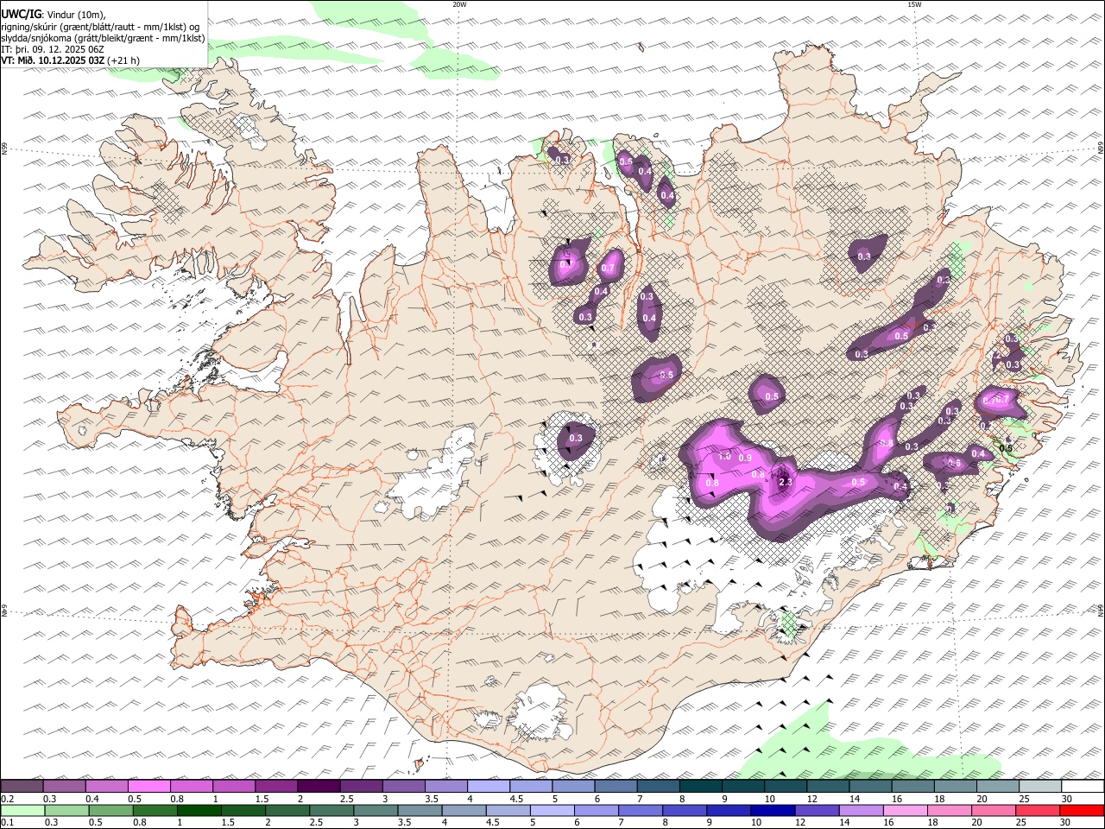Pick the rain scale swatch between 25 and 30
This screenshot has width=1105, height=829.
[1038, 810]
